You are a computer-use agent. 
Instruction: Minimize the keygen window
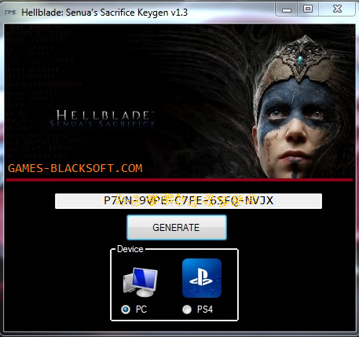(x=287, y=9)
